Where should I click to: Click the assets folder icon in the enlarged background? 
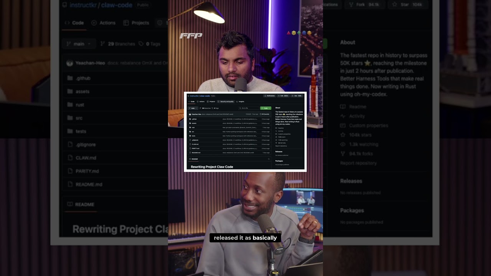click(70, 91)
